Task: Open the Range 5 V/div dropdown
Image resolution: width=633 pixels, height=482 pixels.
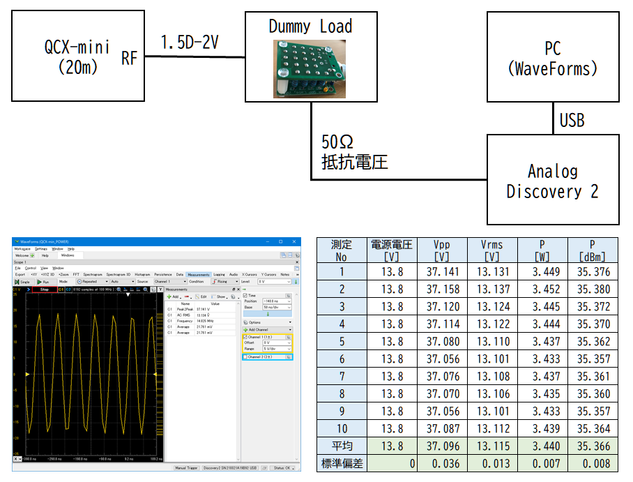Action: coord(277,349)
